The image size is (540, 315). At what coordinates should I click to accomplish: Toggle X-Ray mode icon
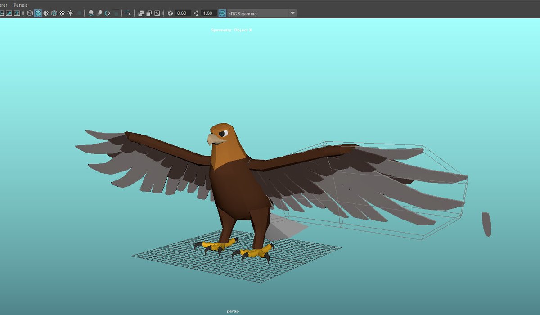pos(141,13)
